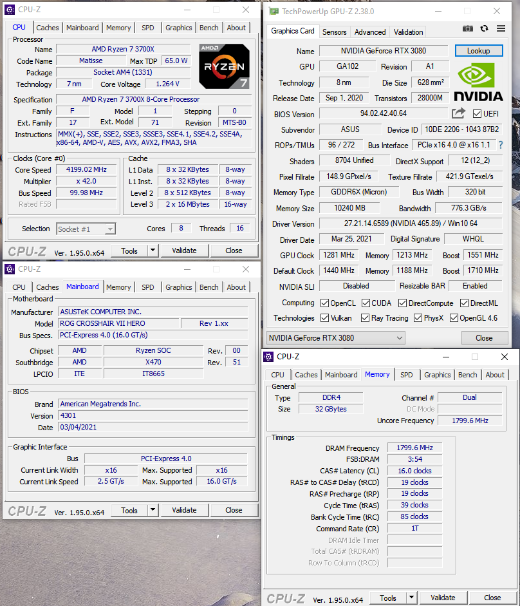Click the Driver Version field in GPU-Z

tap(411, 223)
